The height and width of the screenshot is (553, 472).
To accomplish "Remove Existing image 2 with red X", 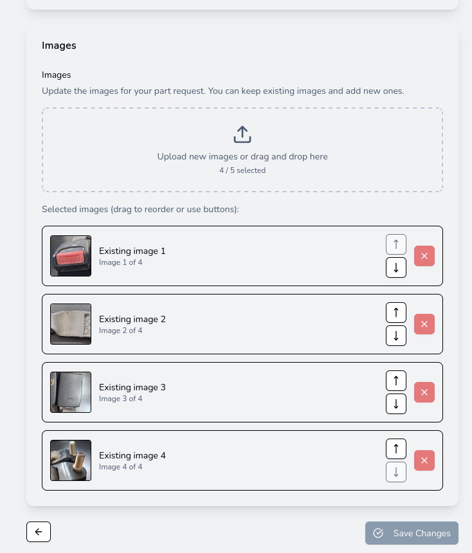I will click(x=424, y=324).
